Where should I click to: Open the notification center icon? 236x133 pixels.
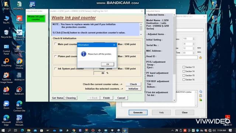pos(230,130)
